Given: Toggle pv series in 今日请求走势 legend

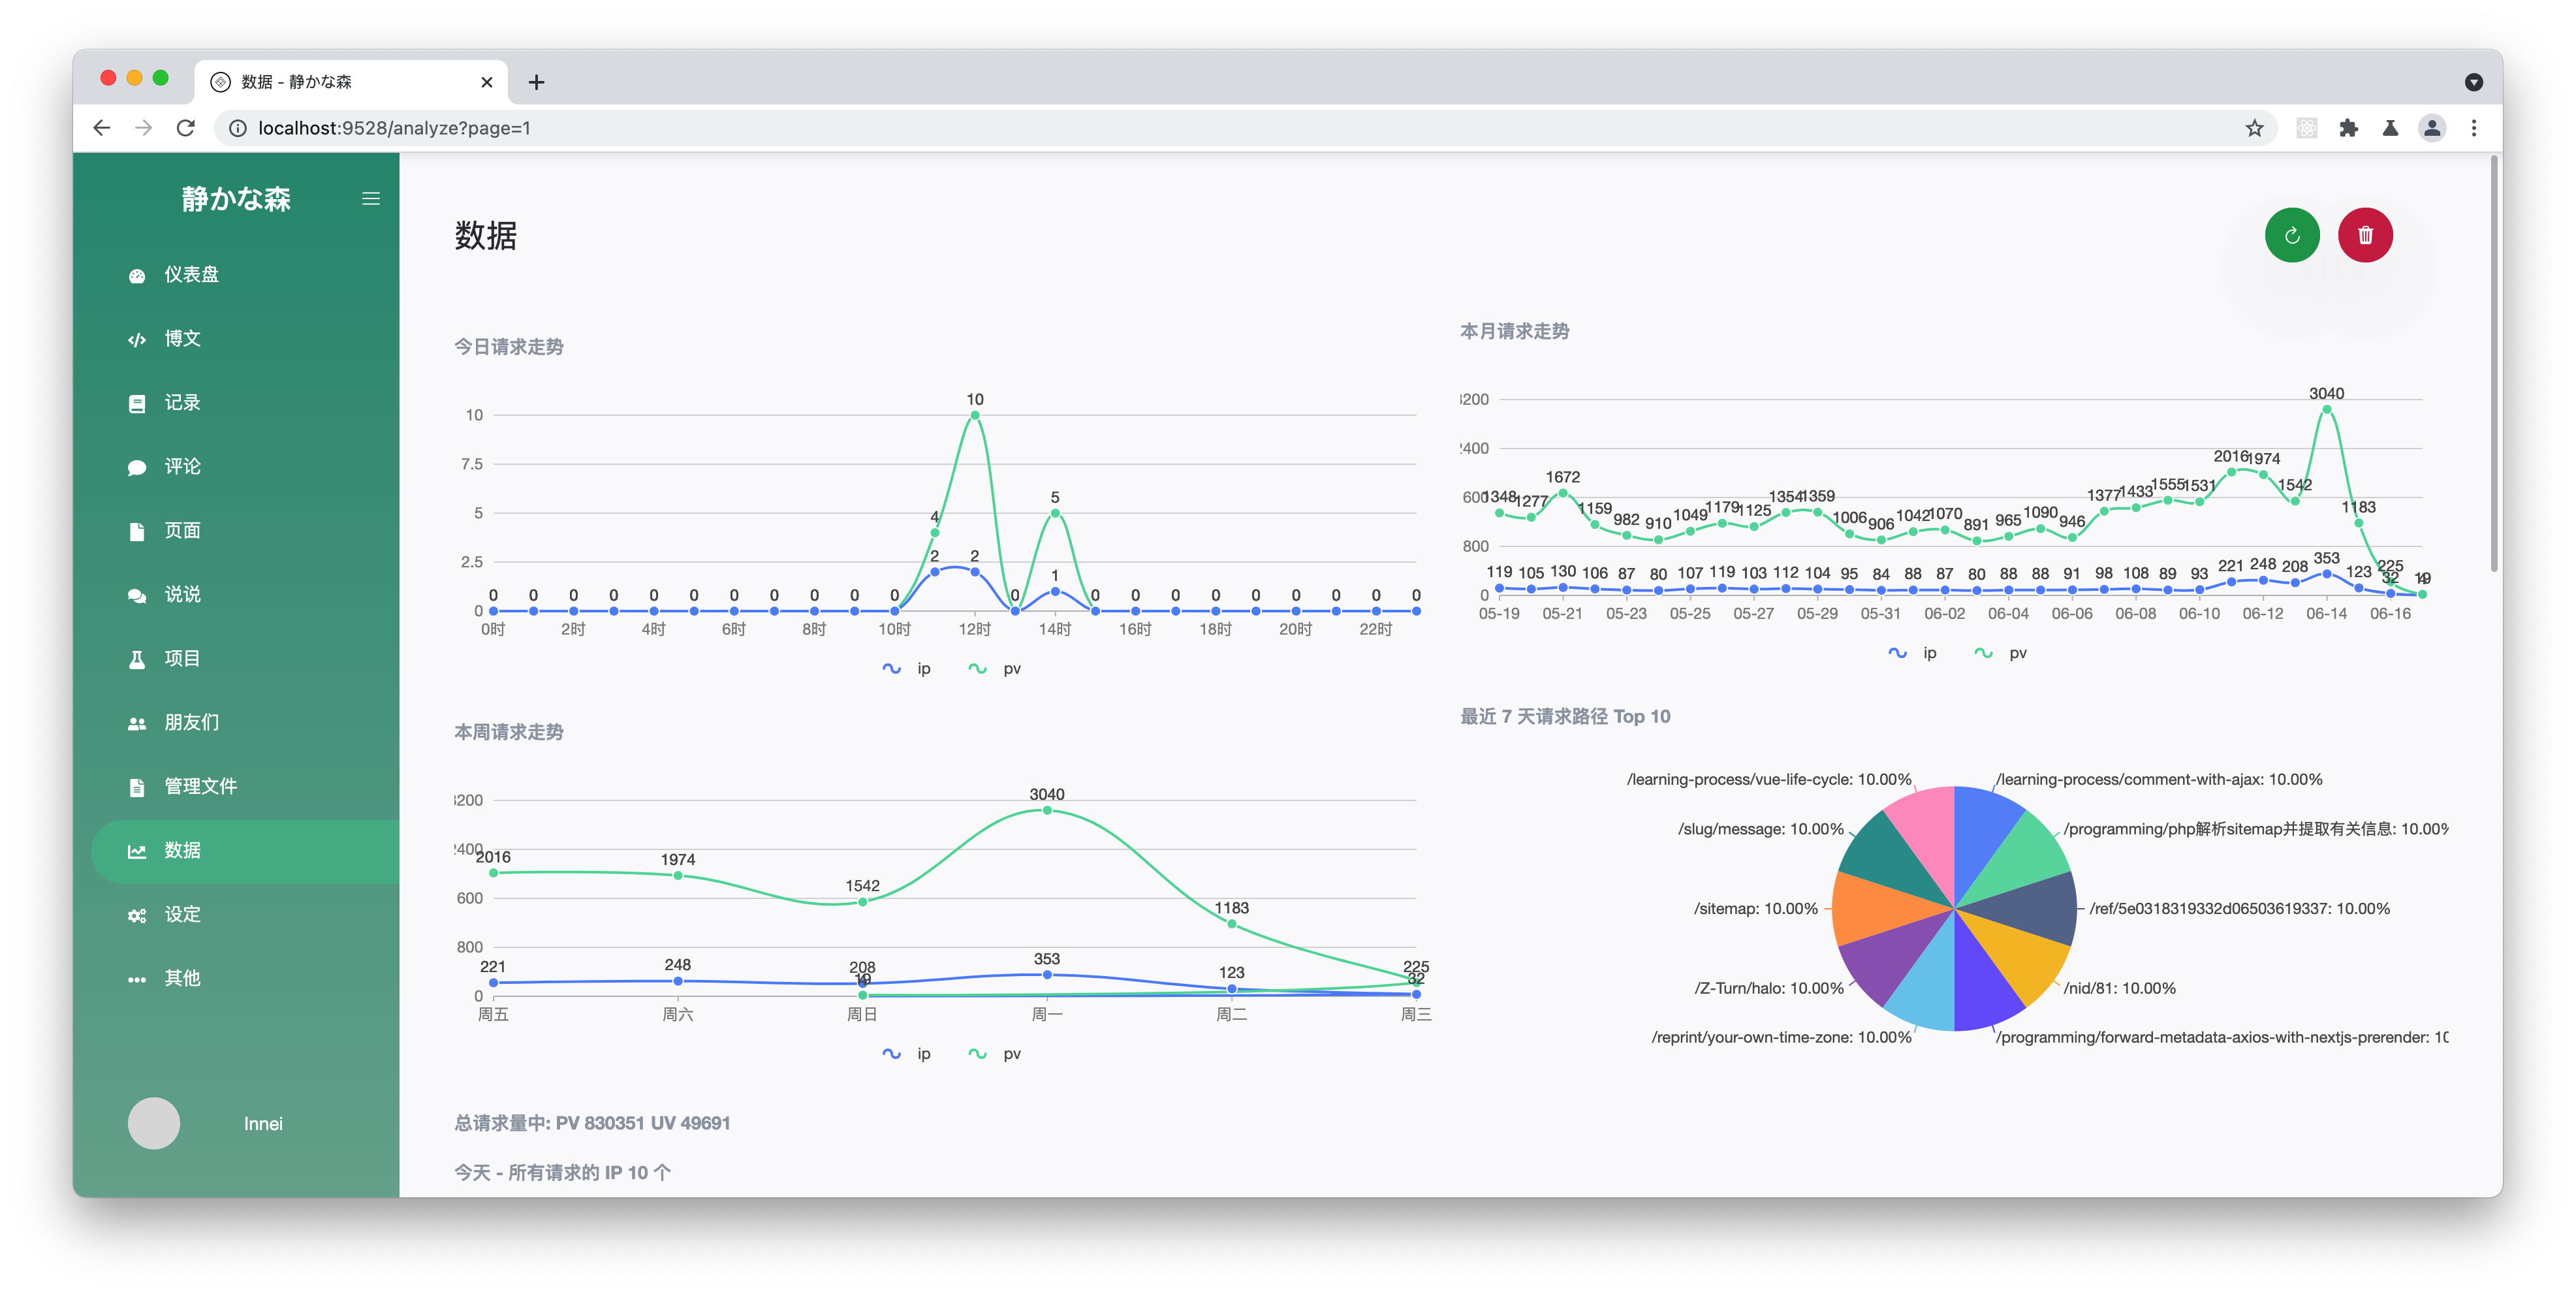Looking at the screenshot, I should point(994,668).
